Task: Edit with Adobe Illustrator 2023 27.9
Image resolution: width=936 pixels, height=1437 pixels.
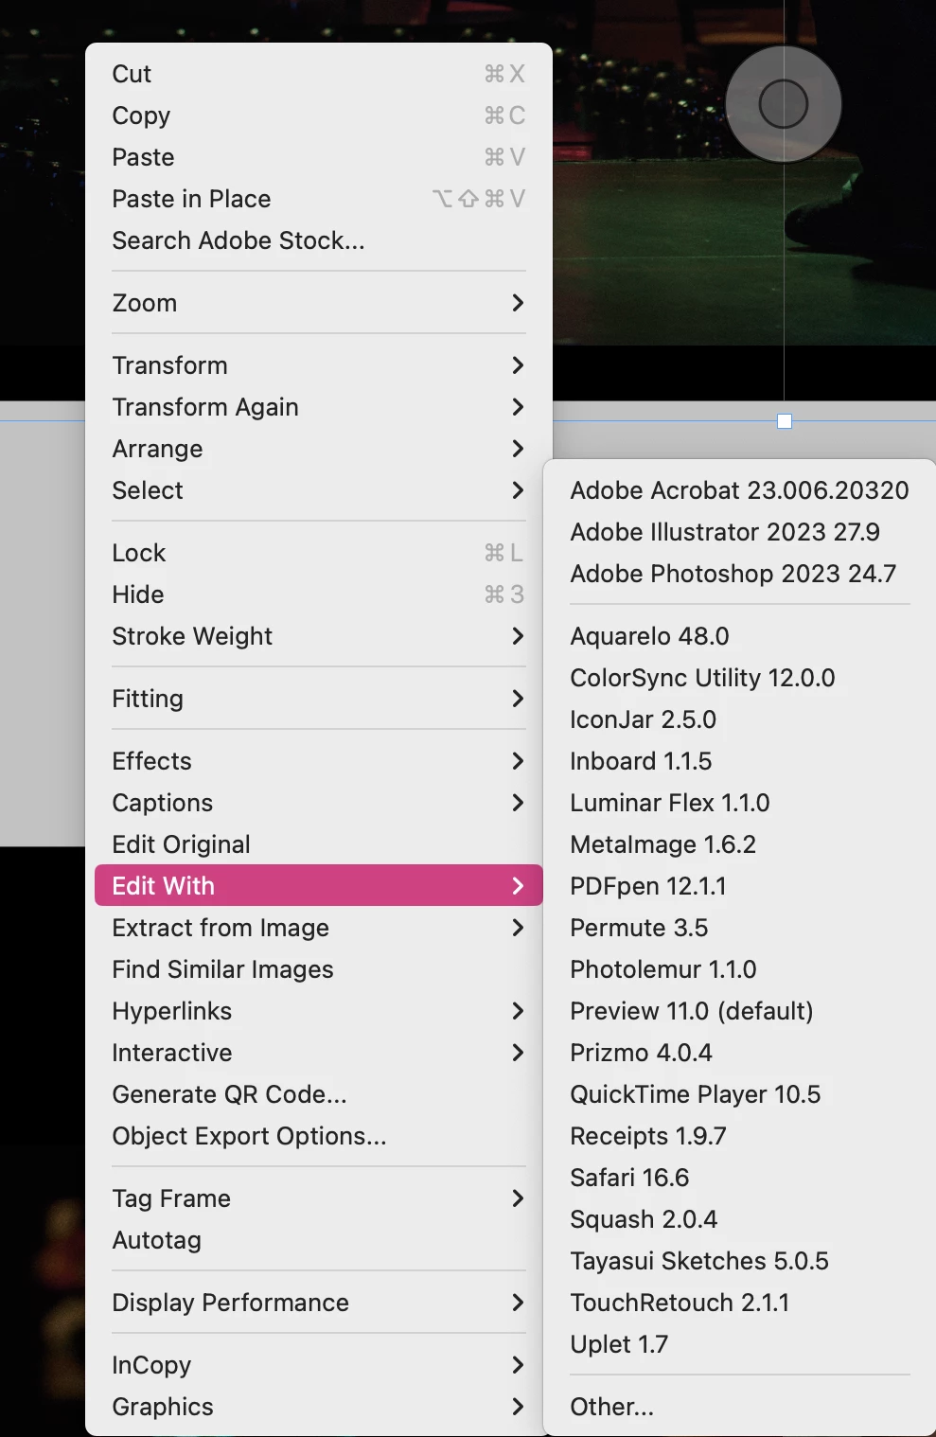Action: [x=740, y=532]
